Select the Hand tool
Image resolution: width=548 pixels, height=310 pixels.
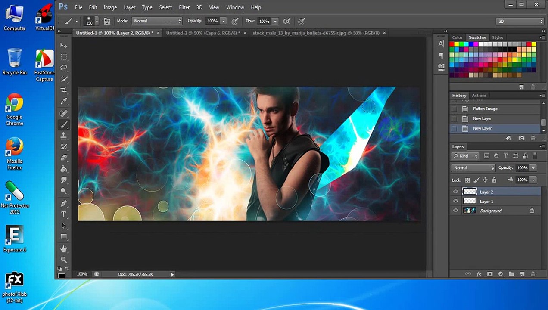click(x=64, y=249)
